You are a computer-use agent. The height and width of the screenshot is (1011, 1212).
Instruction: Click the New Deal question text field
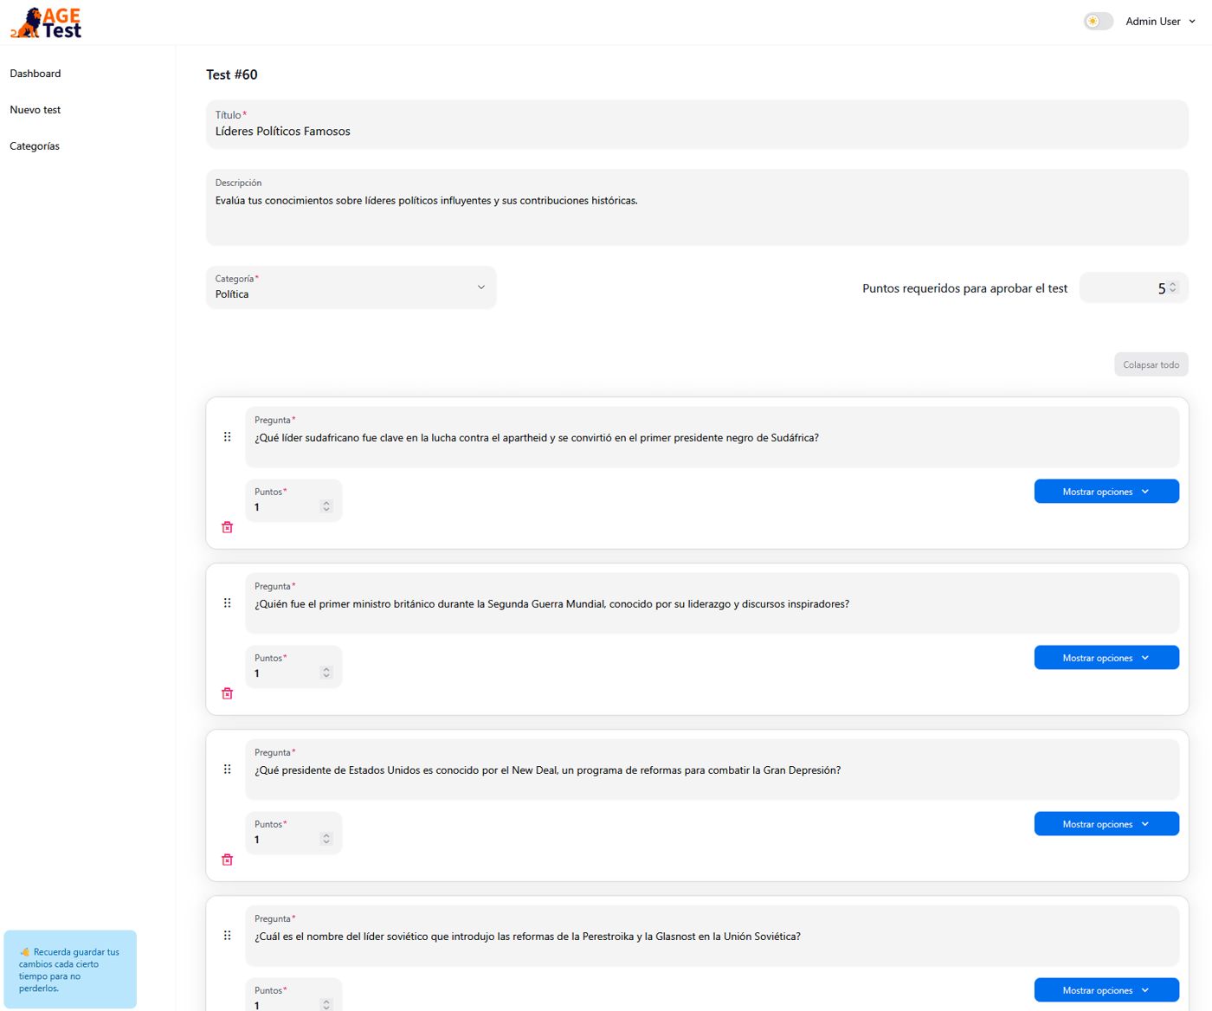(x=712, y=770)
